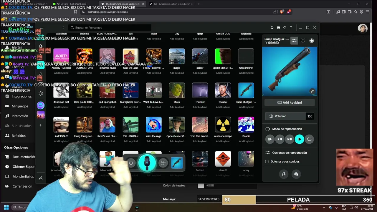Open the purple avatar in Voicemod sidebar
The width and height of the screenshot is (377, 212).
point(41,105)
